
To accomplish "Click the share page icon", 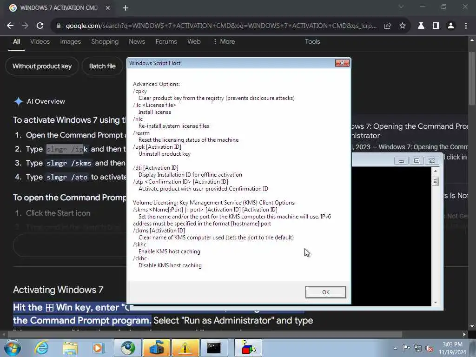I will click(387, 26).
